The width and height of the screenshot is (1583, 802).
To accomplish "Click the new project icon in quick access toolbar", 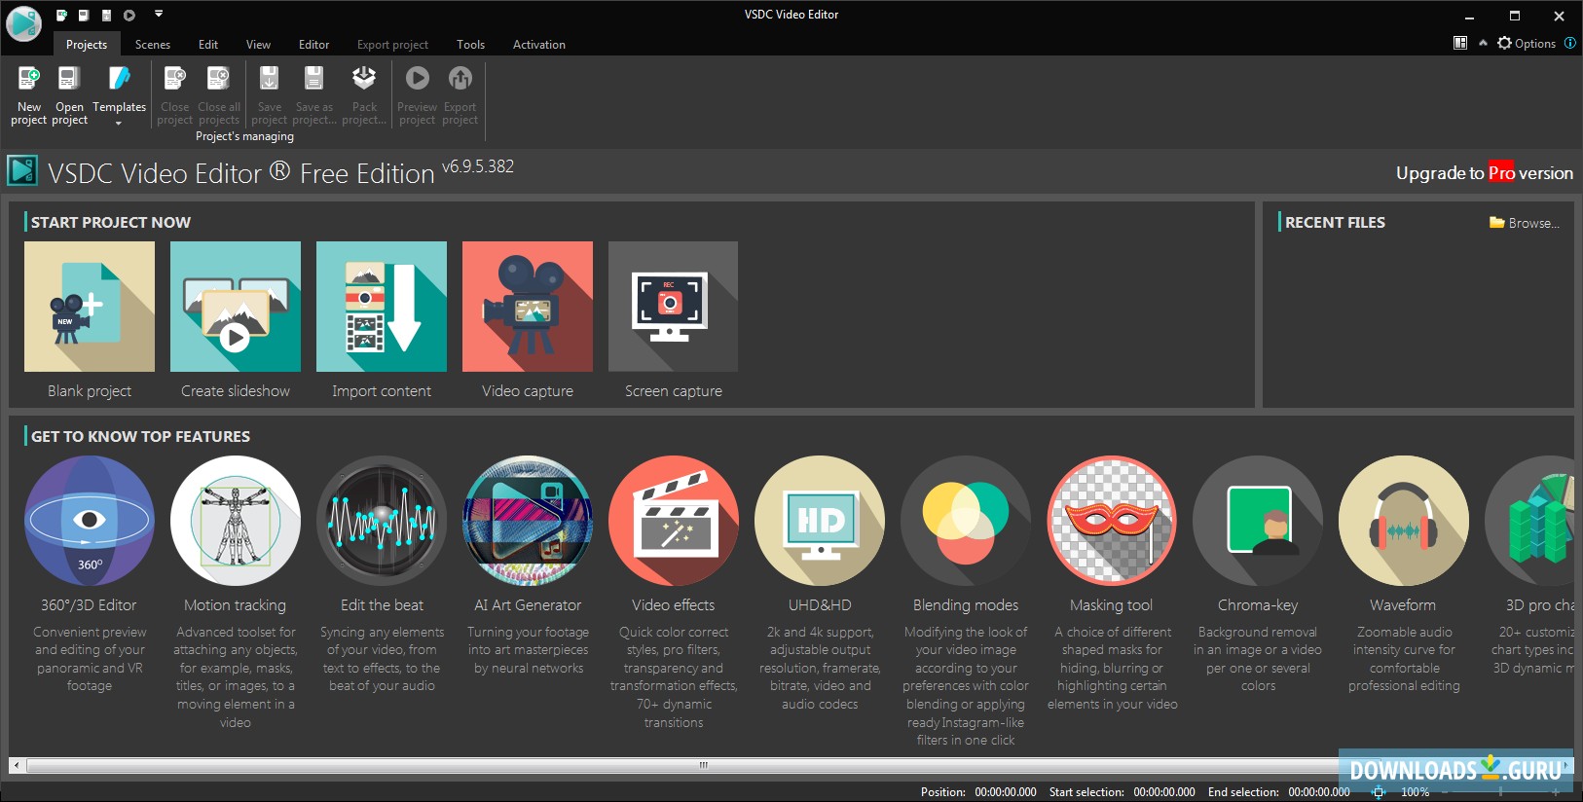I will pos(61,15).
